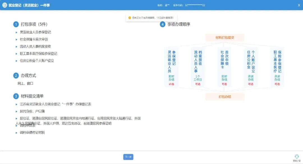Select 社会保障卡首次申领 flow column

(x=224, y=67)
